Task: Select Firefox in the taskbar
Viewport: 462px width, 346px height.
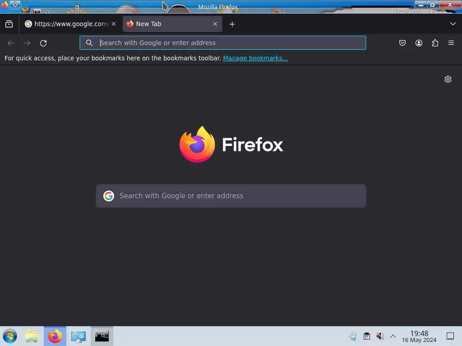Action: (55, 336)
